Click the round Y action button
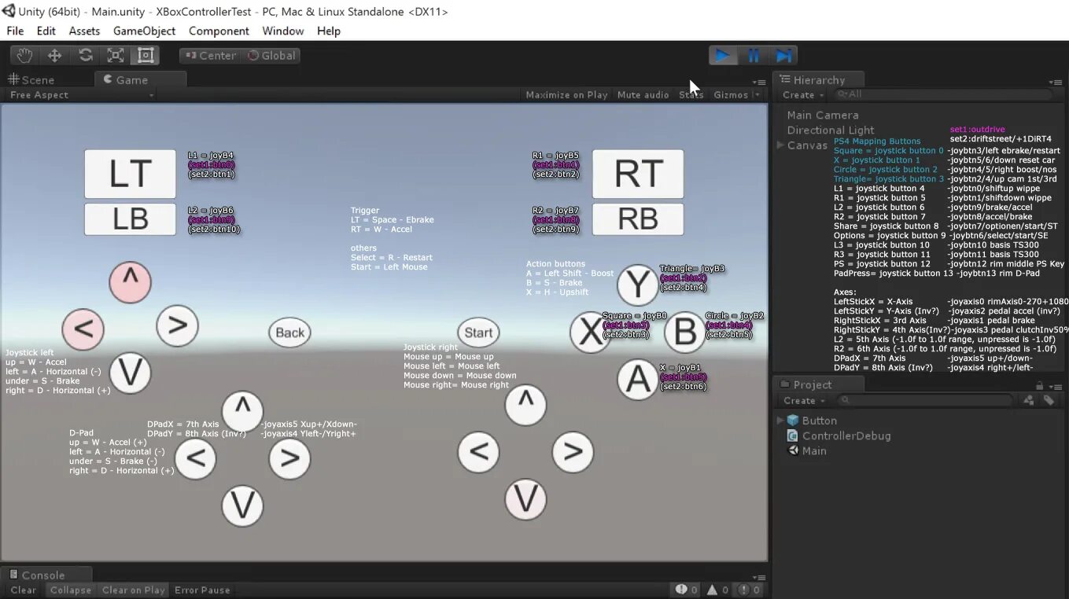Image resolution: width=1069 pixels, height=599 pixels. click(637, 285)
